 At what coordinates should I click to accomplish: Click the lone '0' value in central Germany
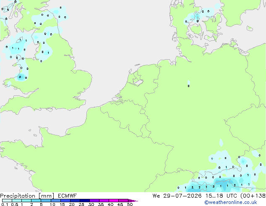pos(188,86)
